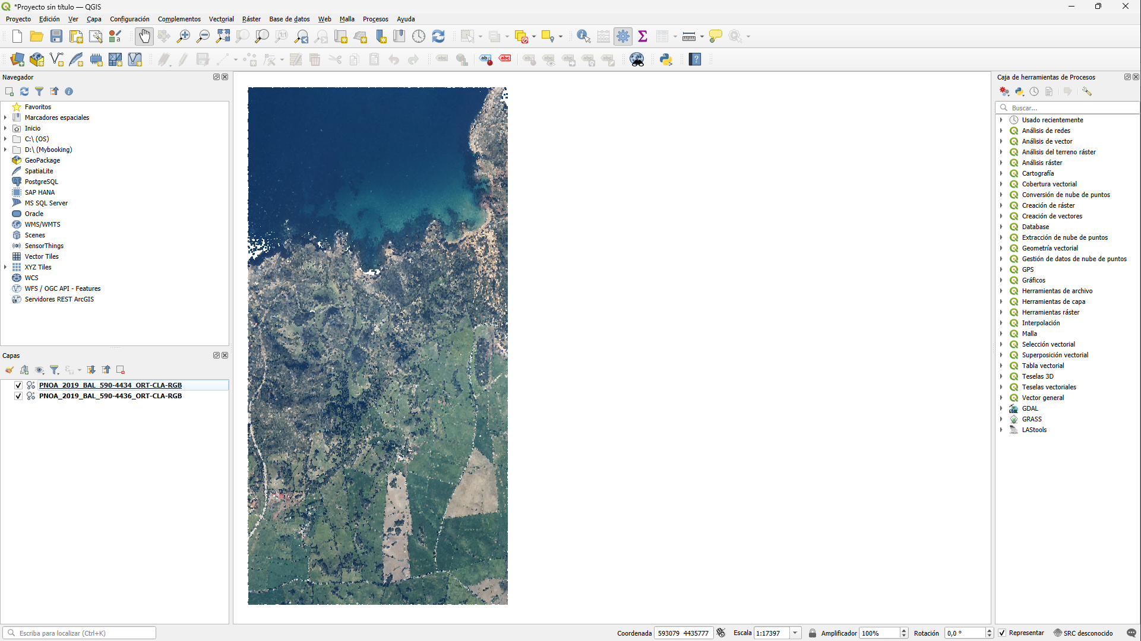The height and width of the screenshot is (641, 1141).
Task: Click the SRC desconocido status button
Action: pyautogui.click(x=1083, y=633)
